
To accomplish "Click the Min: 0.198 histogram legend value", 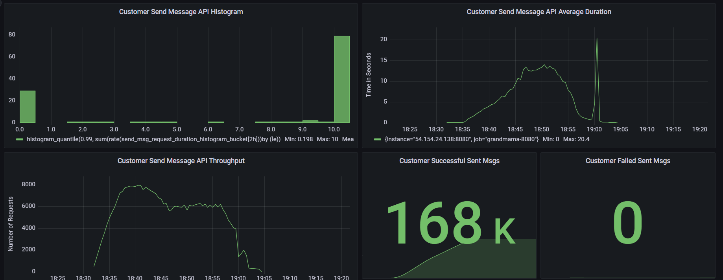I will pyautogui.click(x=299, y=140).
